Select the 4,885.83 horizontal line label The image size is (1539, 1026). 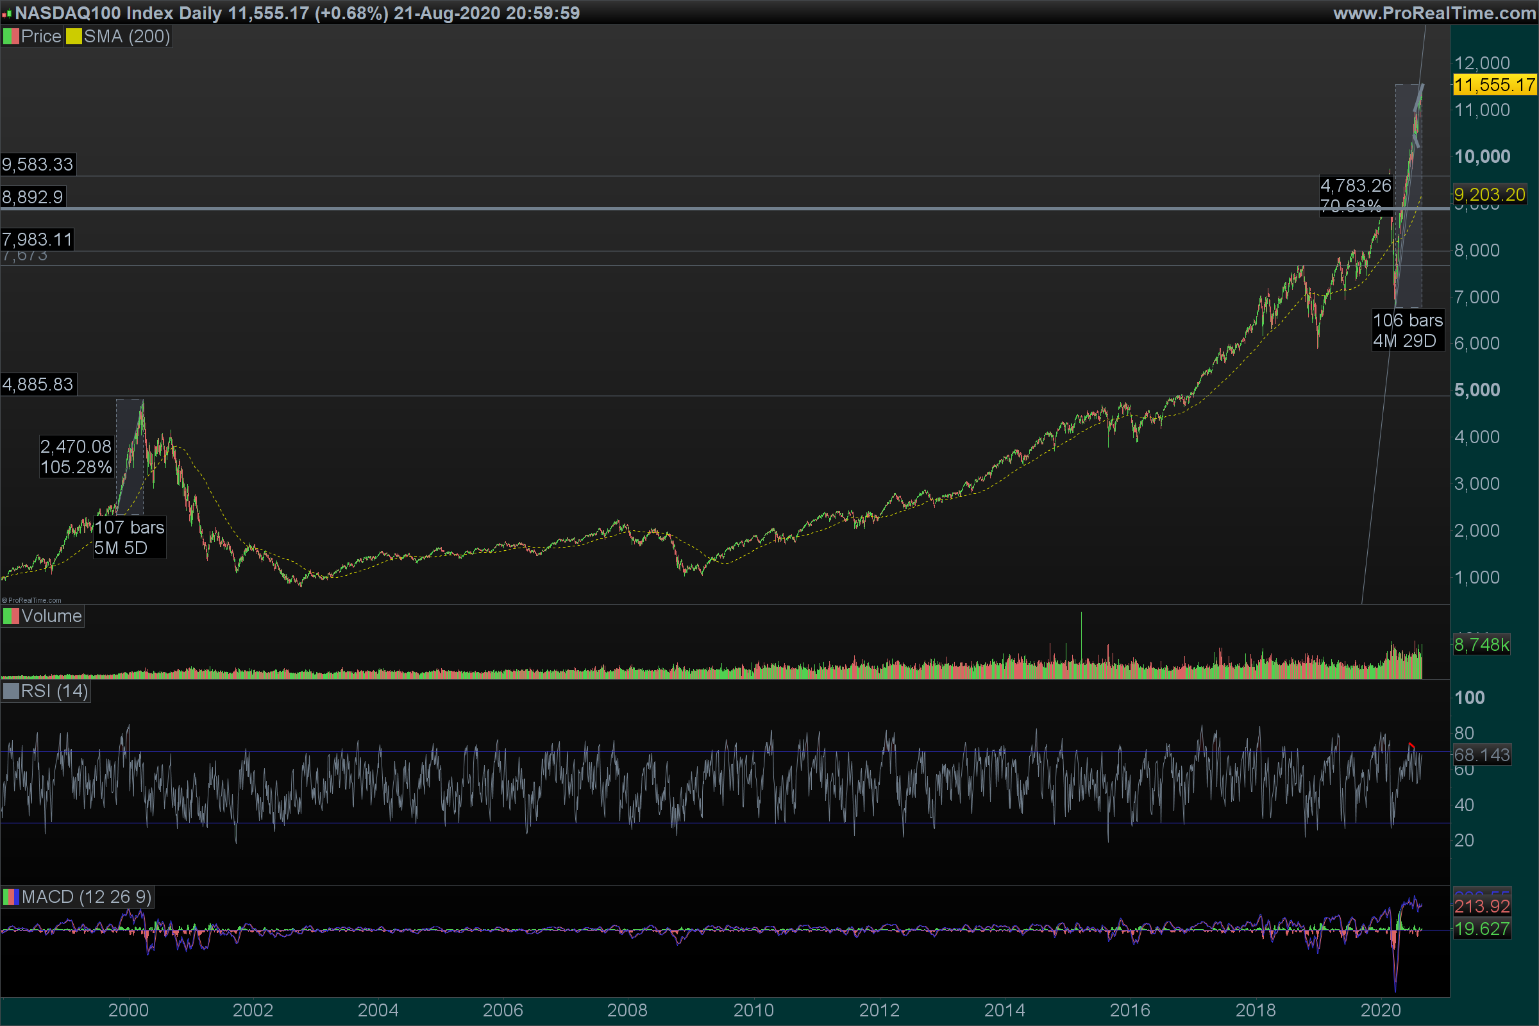(x=38, y=384)
